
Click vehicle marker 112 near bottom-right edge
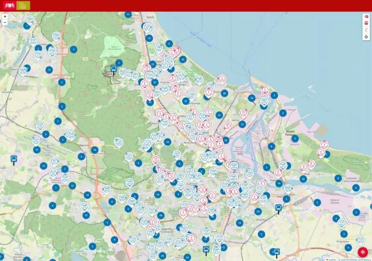(360, 239)
